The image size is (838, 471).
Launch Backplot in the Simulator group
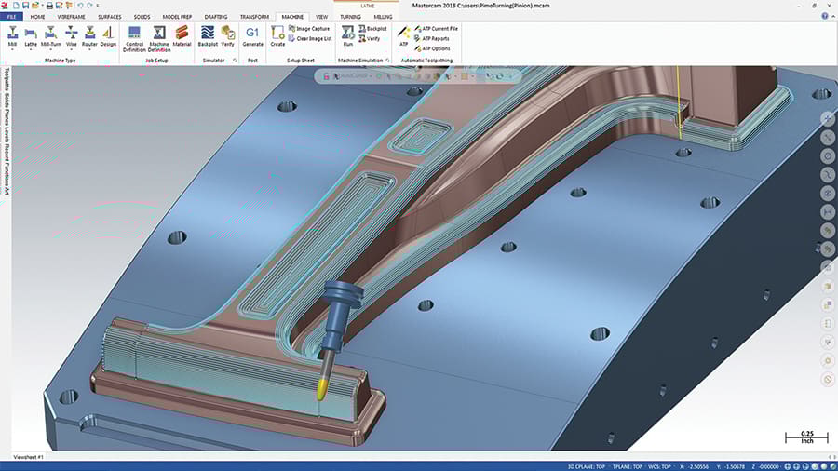click(x=208, y=35)
